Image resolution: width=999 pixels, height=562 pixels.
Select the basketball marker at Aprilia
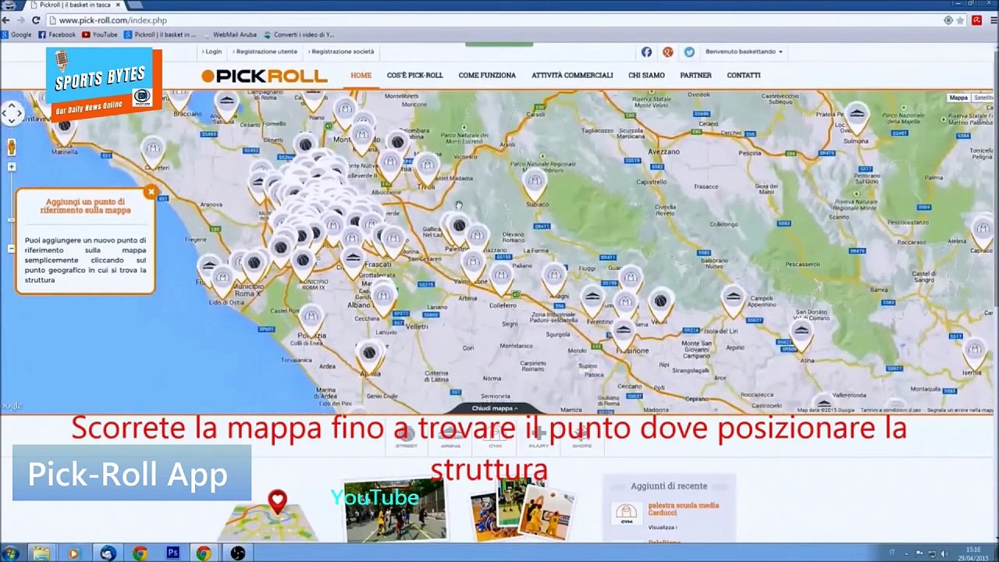[x=369, y=355]
